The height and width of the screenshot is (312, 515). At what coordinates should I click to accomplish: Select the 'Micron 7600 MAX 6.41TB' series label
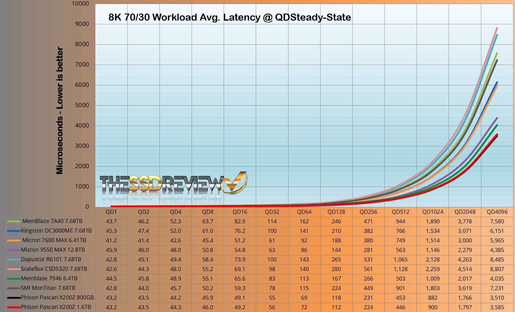54,240
